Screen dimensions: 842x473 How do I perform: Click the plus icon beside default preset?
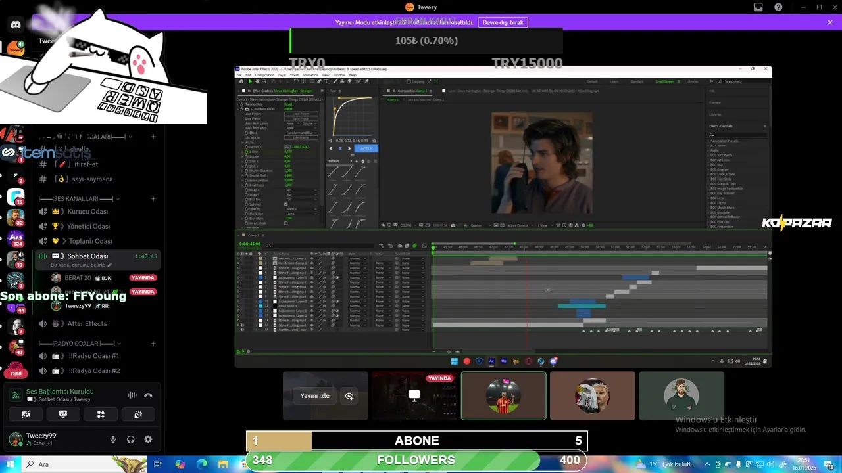click(357, 161)
